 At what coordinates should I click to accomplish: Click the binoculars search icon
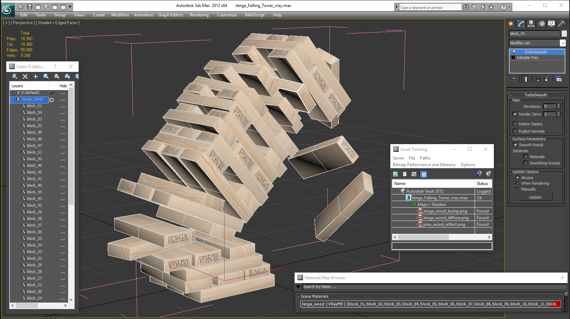coord(466,7)
